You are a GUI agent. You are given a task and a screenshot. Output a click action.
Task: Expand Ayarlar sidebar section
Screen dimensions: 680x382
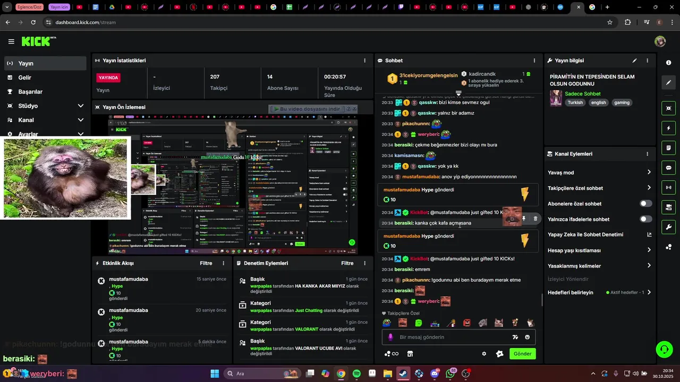tap(81, 135)
